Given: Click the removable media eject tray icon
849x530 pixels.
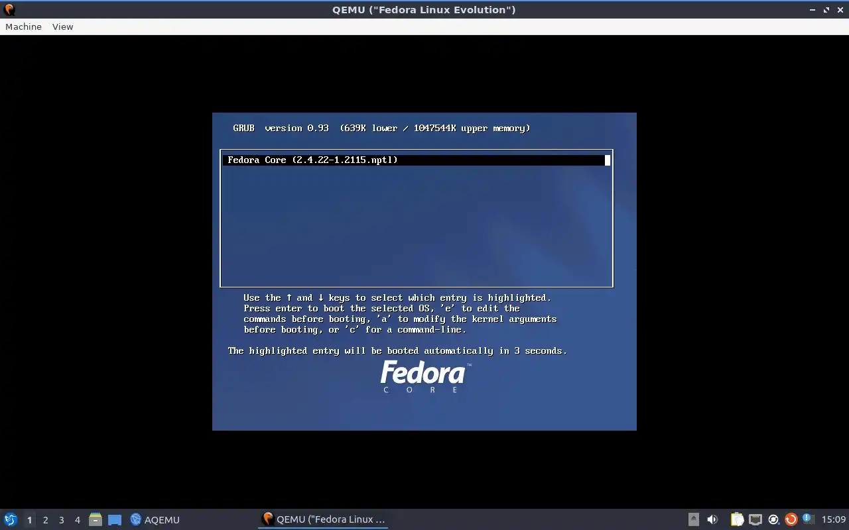Looking at the screenshot, I should coord(693,519).
